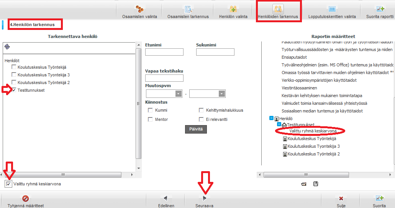Open the Osaamisten valinta step
The height and width of the screenshot is (208, 395).
(x=139, y=12)
